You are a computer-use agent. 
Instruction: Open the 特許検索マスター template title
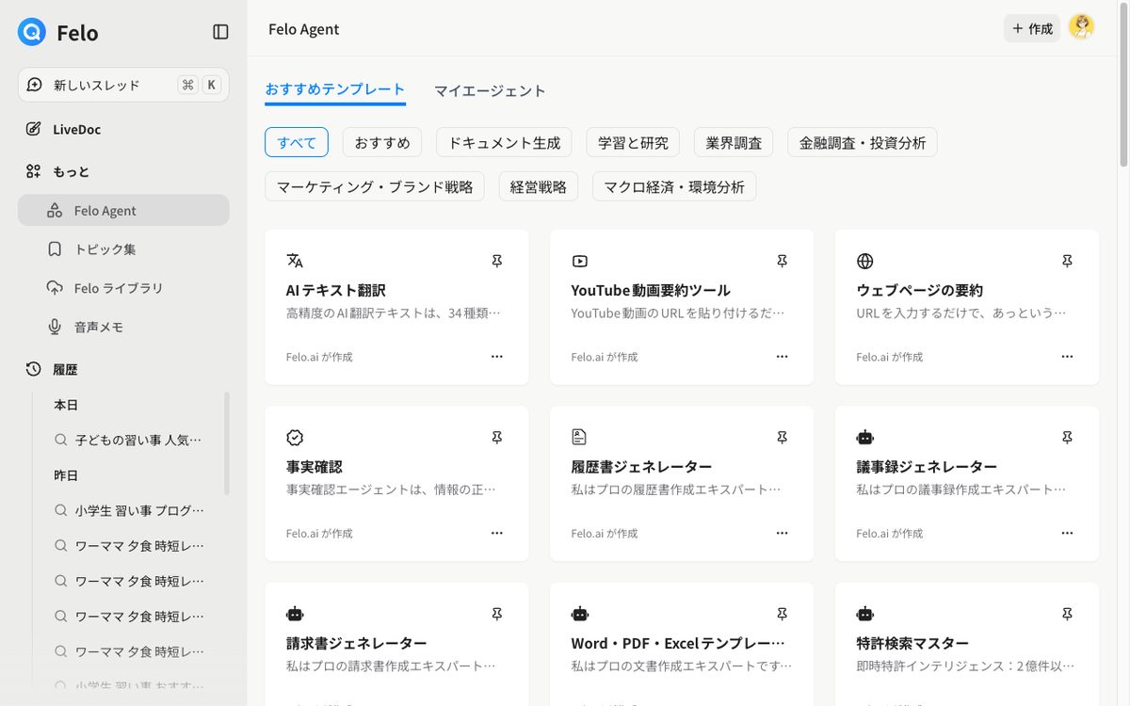pyautogui.click(x=912, y=643)
